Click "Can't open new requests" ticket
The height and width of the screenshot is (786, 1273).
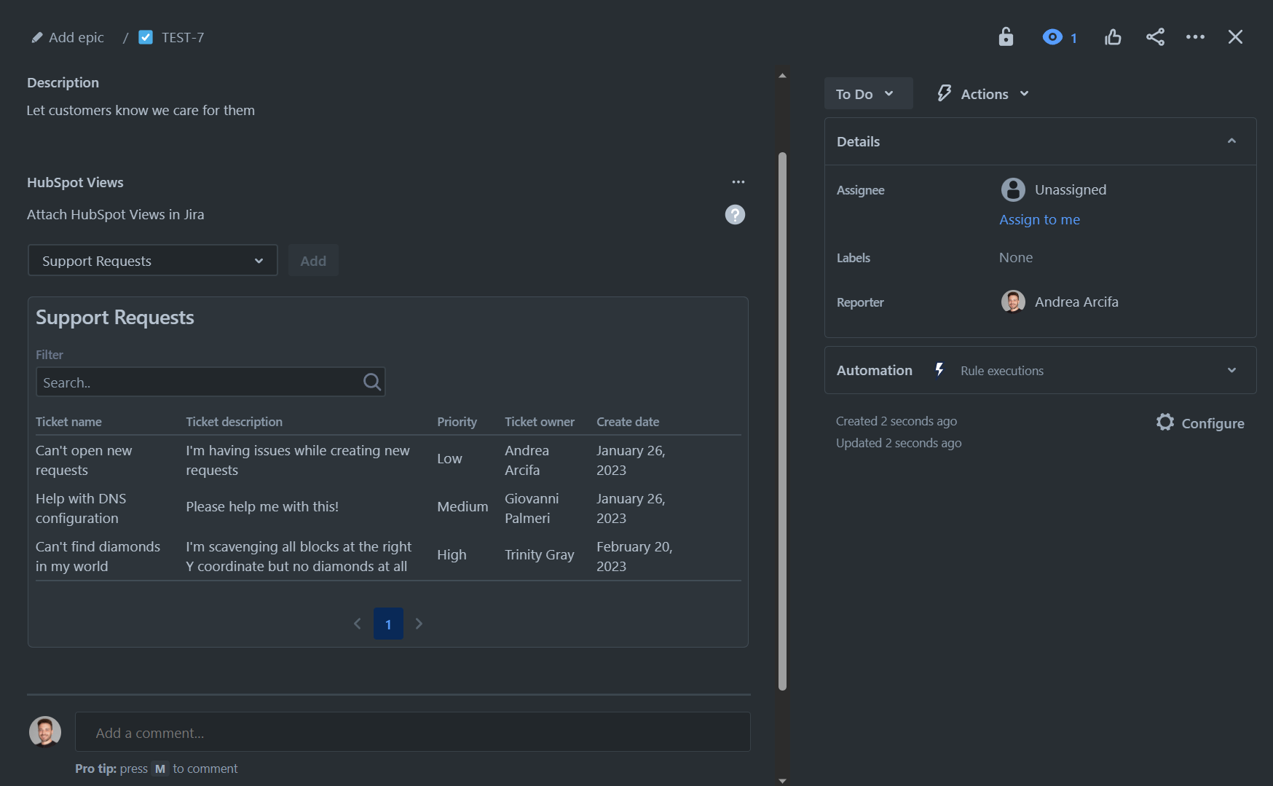[84, 460]
